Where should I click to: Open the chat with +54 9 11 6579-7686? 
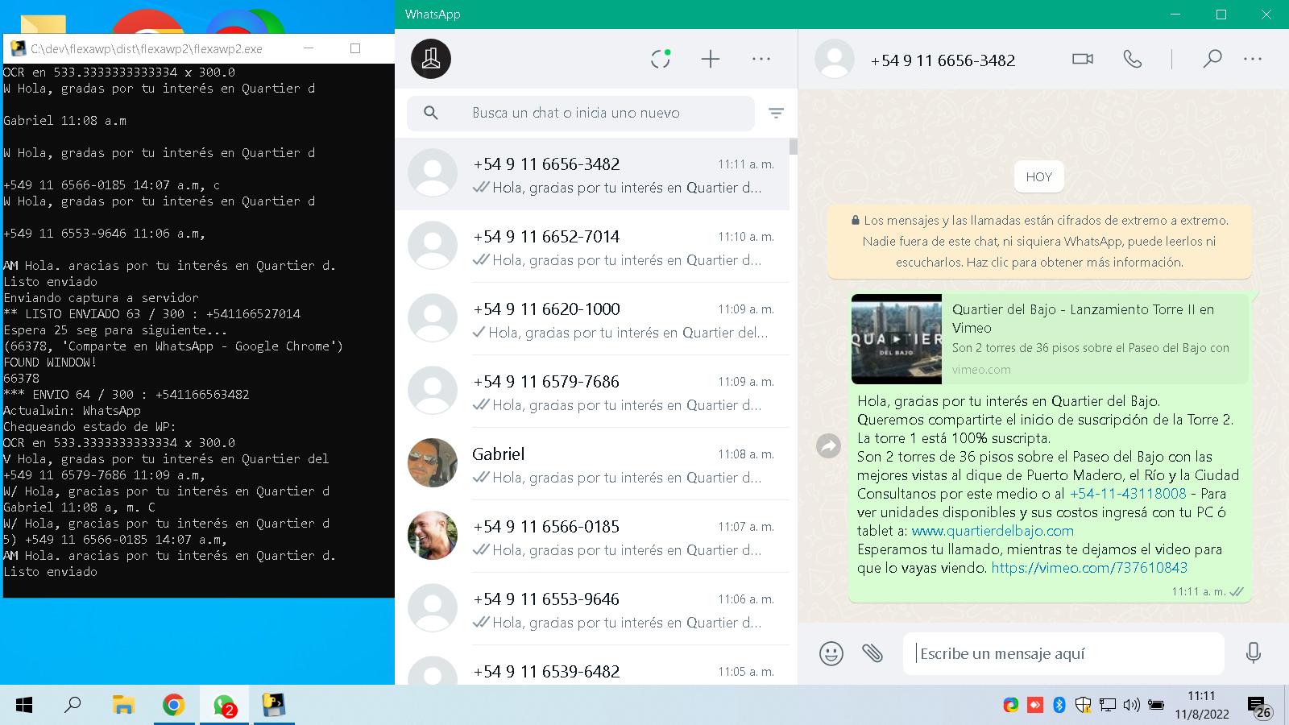pyautogui.click(x=592, y=391)
